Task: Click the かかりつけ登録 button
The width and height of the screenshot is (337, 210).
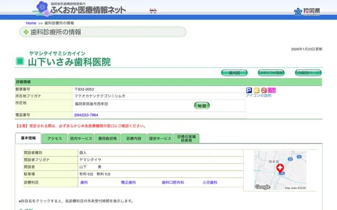Action: pyautogui.click(x=271, y=73)
